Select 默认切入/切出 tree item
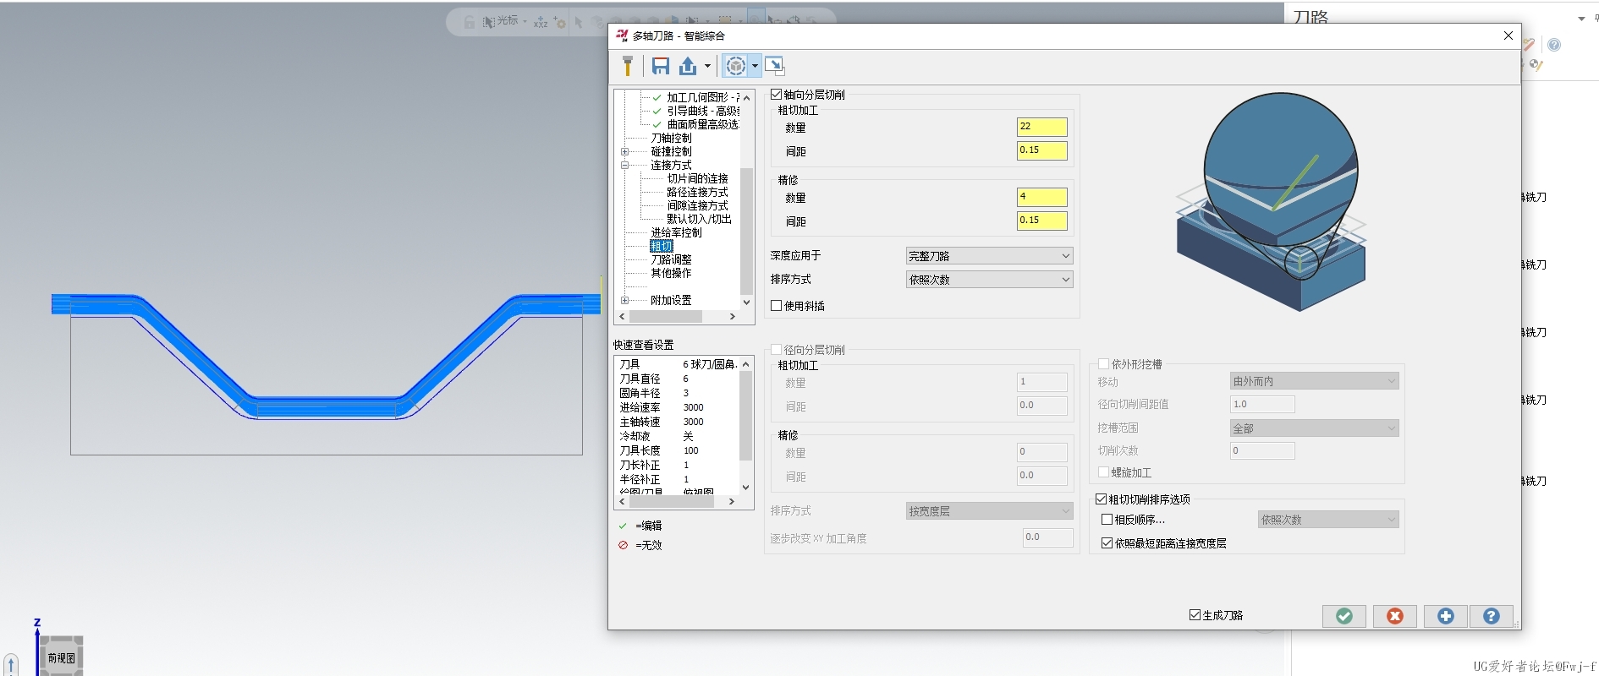 coord(699,219)
